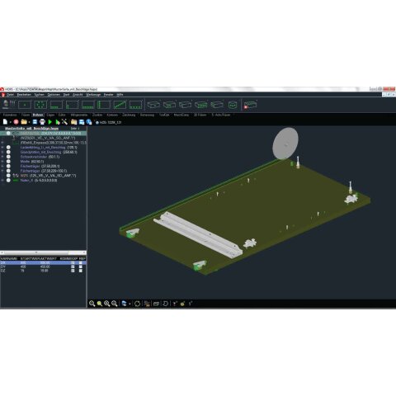Toggle the white visibility circle beside Mitte
This screenshot has width=396, height=396.
(8, 162)
